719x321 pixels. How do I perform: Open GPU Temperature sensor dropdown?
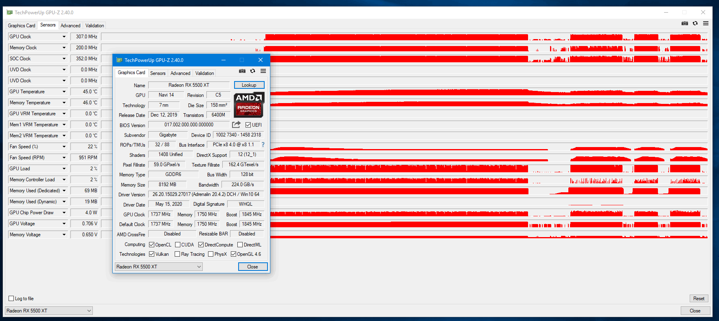coord(64,92)
